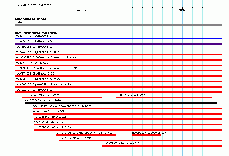The height and width of the screenshot is (156, 229).
Task: Open nsv5434331 (ByrskaBishop2022) label
Action: coord(38,79)
